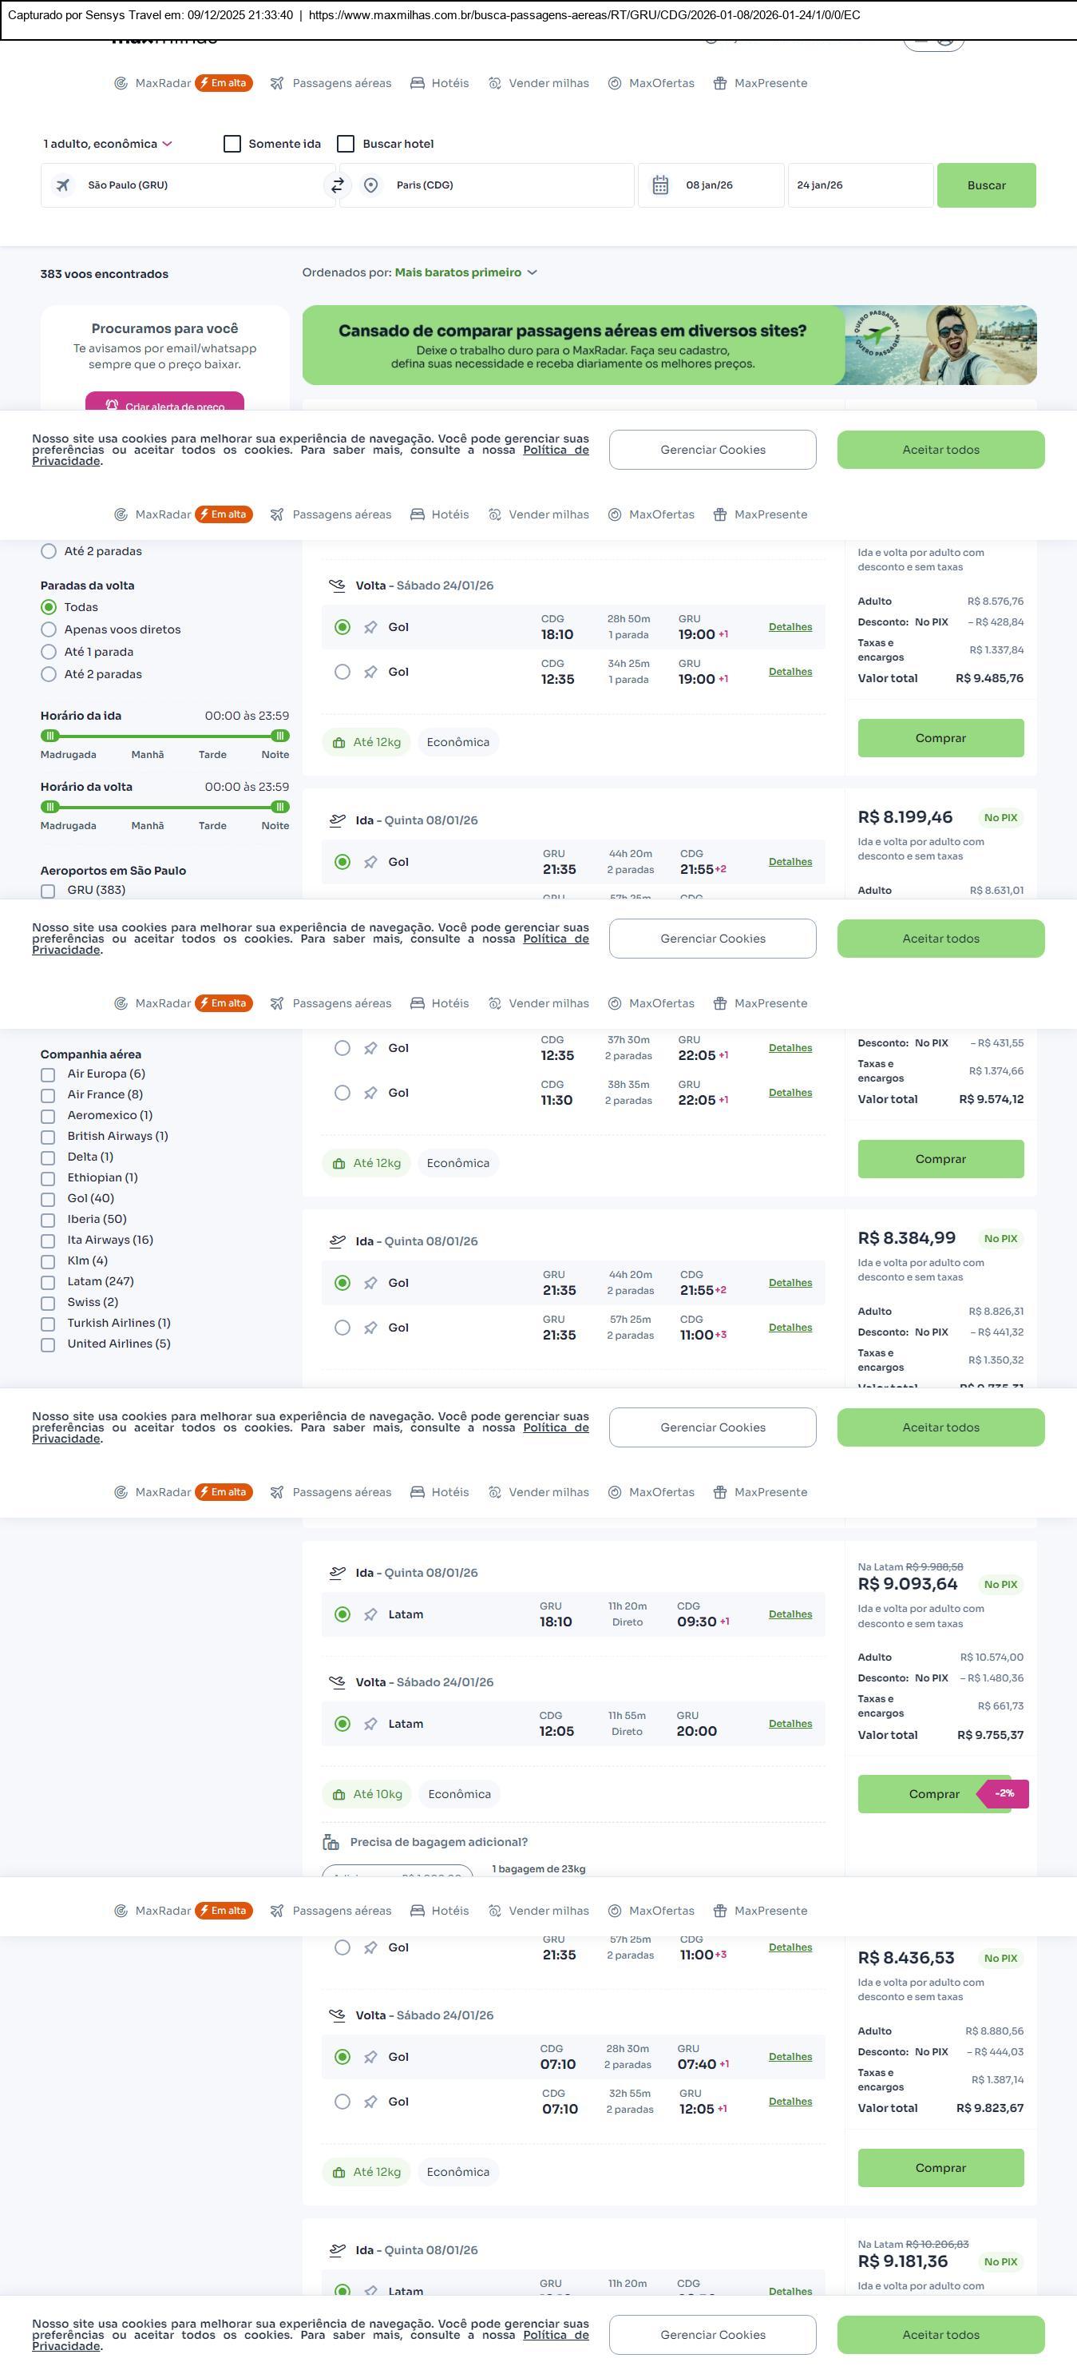Select 'Apenas voos diretos' for Paradas da volta

(49, 629)
